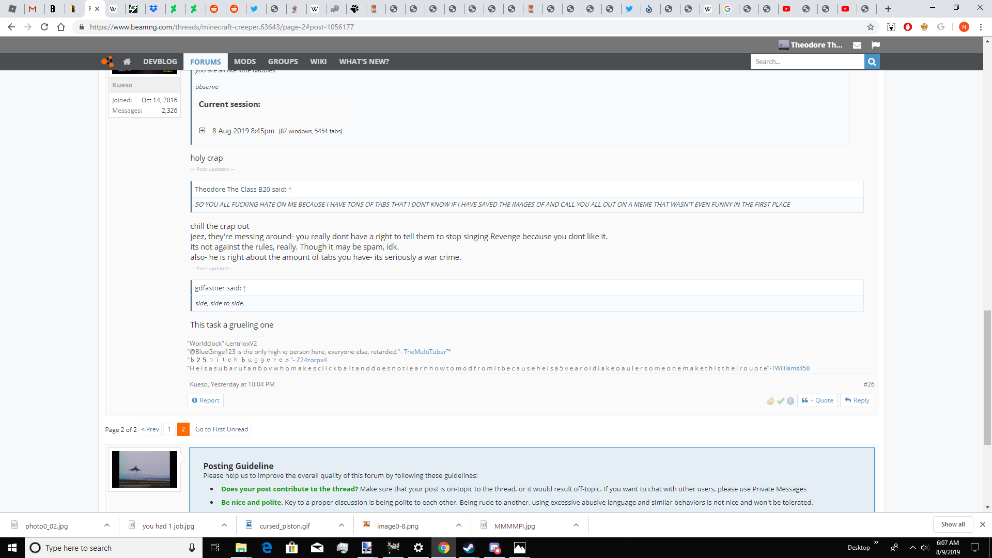Viewport: 992px width, 558px height.
Task: Open options for photo0_02.jpg download
Action: [106, 525]
